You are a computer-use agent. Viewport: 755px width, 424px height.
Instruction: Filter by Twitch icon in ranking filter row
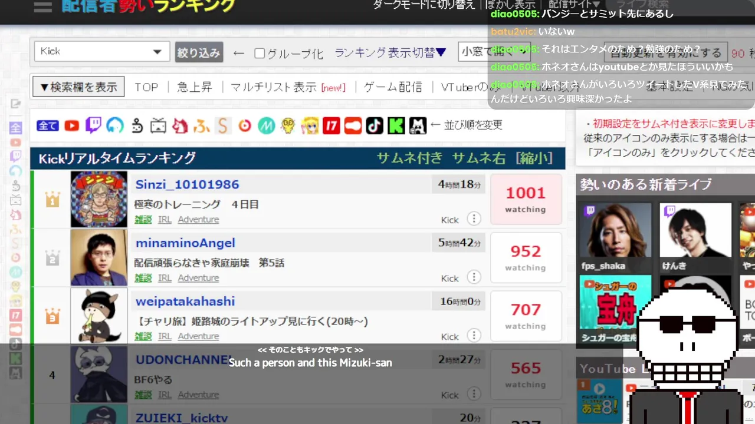[x=93, y=125]
